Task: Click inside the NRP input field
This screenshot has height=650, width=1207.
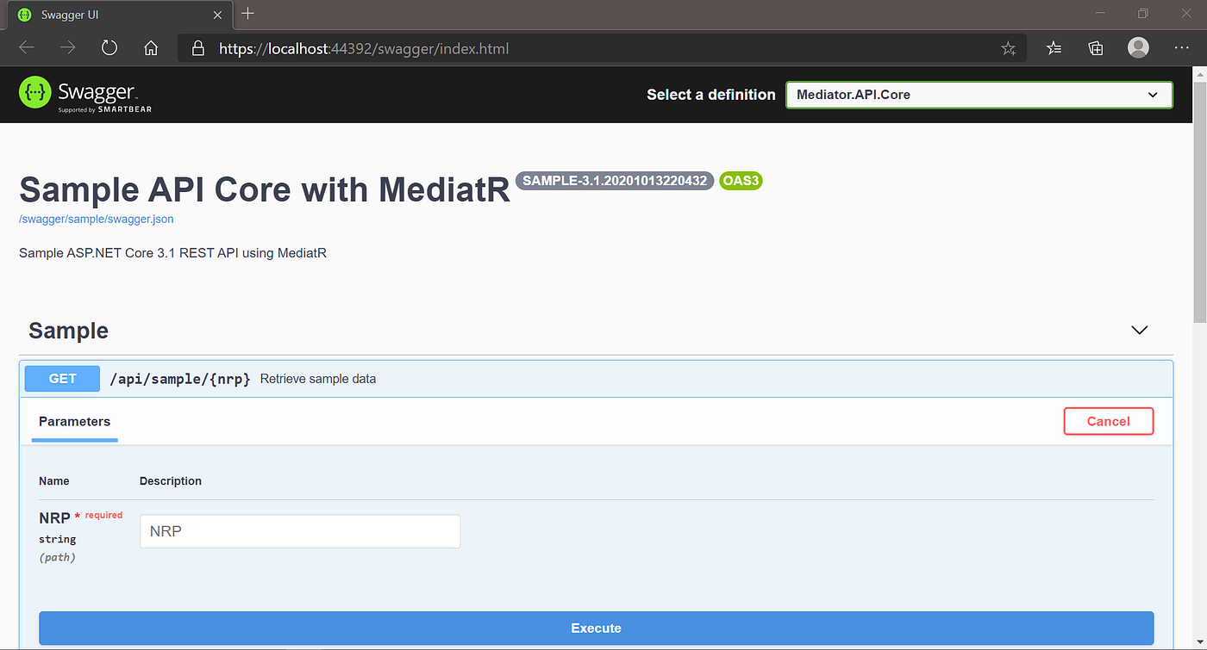Action: click(299, 531)
